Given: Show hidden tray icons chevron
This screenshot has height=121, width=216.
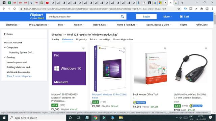Looking at the screenshot, I should coord(177,118).
